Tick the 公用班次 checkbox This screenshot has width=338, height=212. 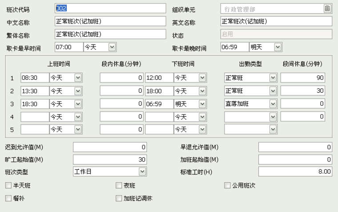click(x=227, y=185)
